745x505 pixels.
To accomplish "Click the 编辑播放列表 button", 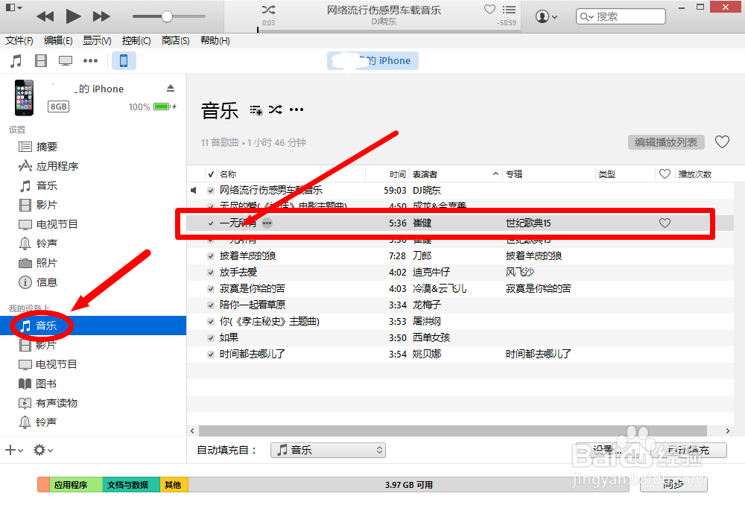I will 665,142.
